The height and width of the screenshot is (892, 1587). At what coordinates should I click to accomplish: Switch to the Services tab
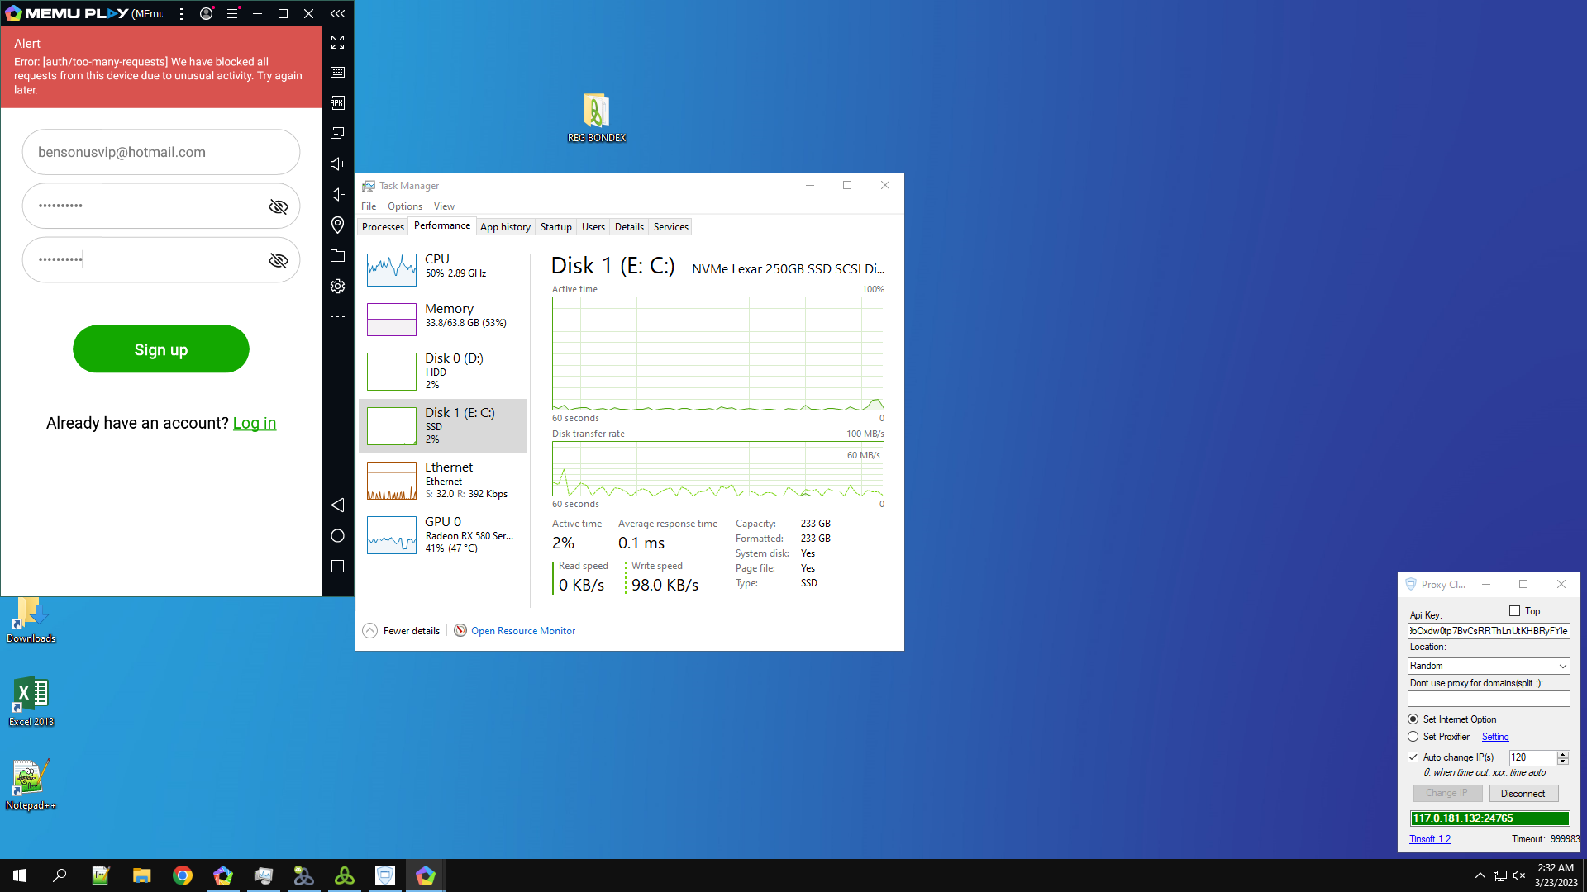click(x=671, y=227)
